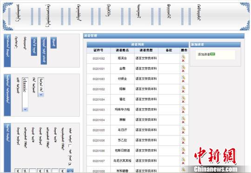The height and width of the screenshot is (173, 251).
Task: Click the 添加读者 side panel header
Action: point(215,45)
